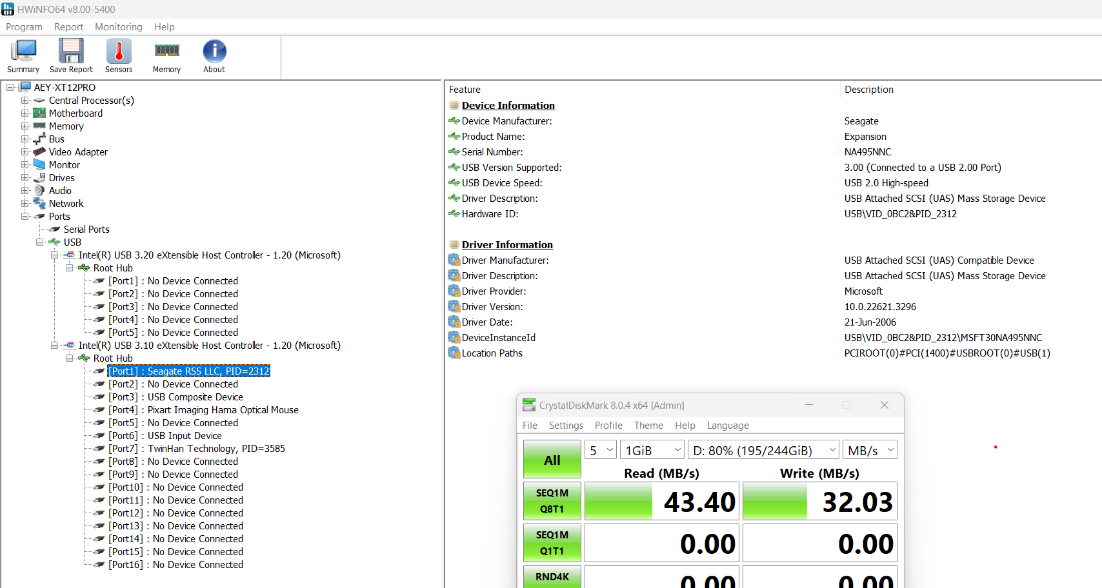Click the USB 3.20 Host Controller icon
This screenshot has width=1102, height=588.
tap(69, 255)
